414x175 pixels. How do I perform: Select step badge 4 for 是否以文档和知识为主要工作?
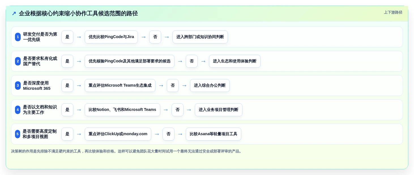[x=18, y=110]
